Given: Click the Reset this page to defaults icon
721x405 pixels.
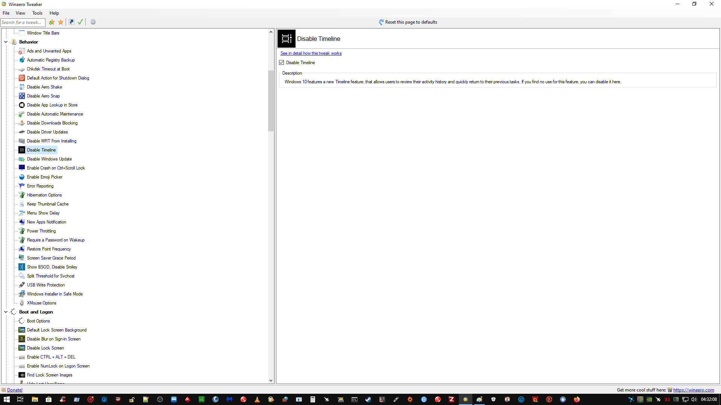Looking at the screenshot, I should [x=381, y=22].
